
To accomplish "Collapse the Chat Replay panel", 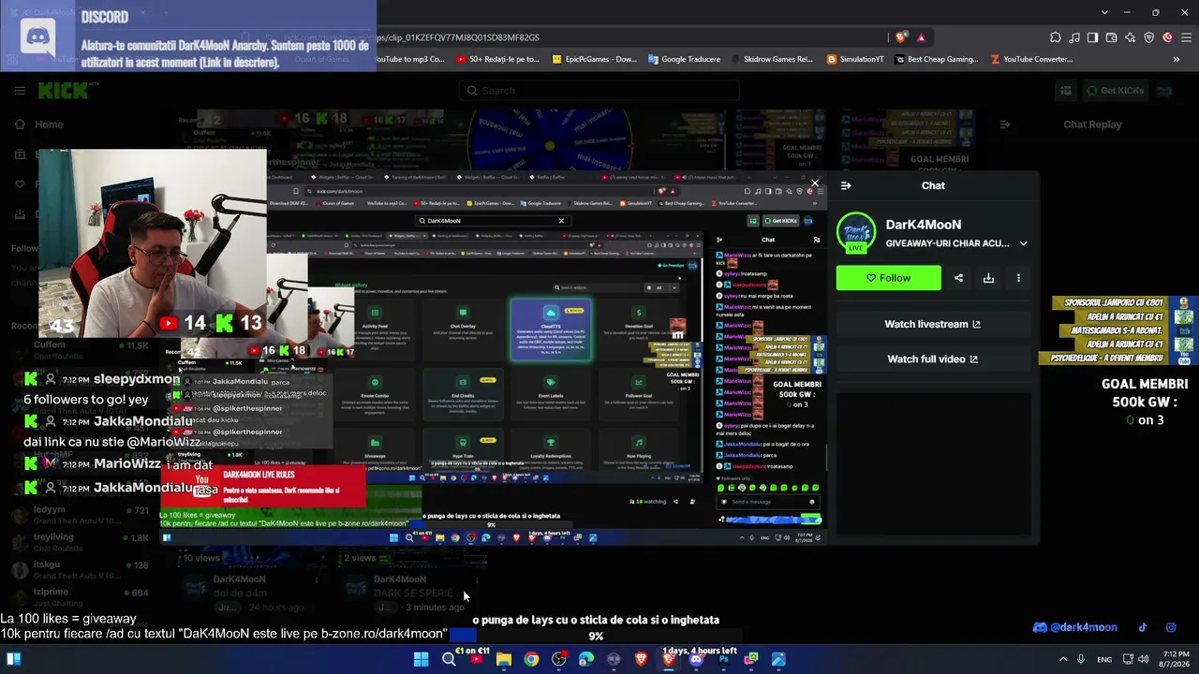I will tap(1005, 125).
